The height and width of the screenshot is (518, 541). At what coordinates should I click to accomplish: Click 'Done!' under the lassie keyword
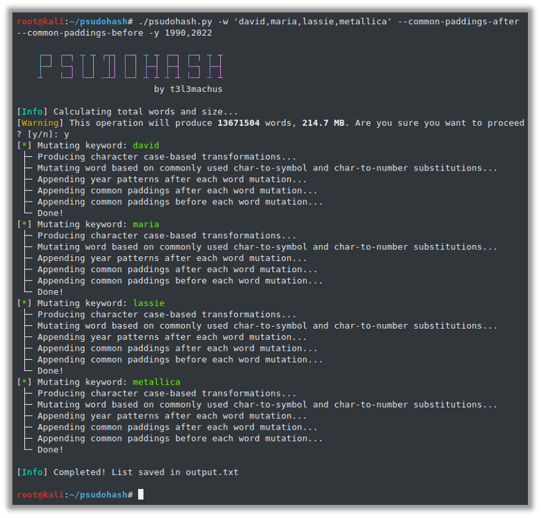[x=50, y=371]
